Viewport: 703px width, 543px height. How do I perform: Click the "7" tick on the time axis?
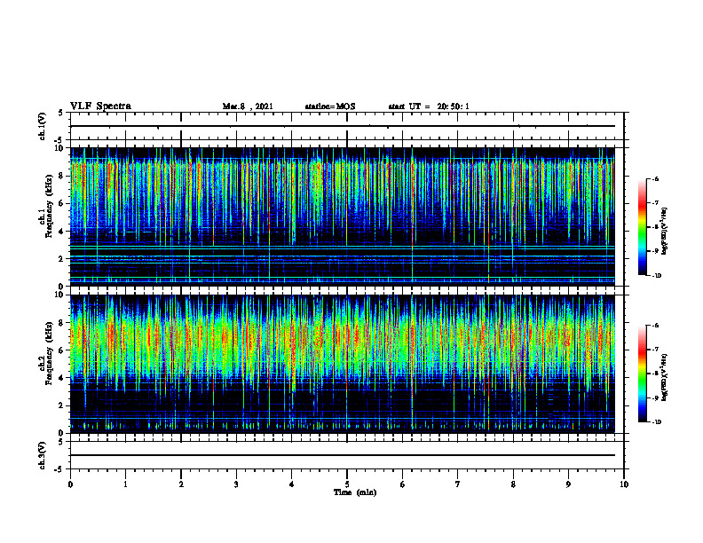458,484
